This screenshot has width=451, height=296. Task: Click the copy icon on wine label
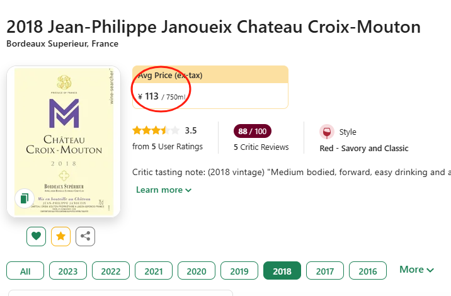click(x=24, y=198)
